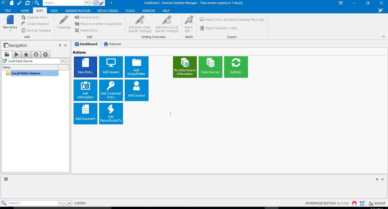Open My Data Source Information tile

coord(185,67)
